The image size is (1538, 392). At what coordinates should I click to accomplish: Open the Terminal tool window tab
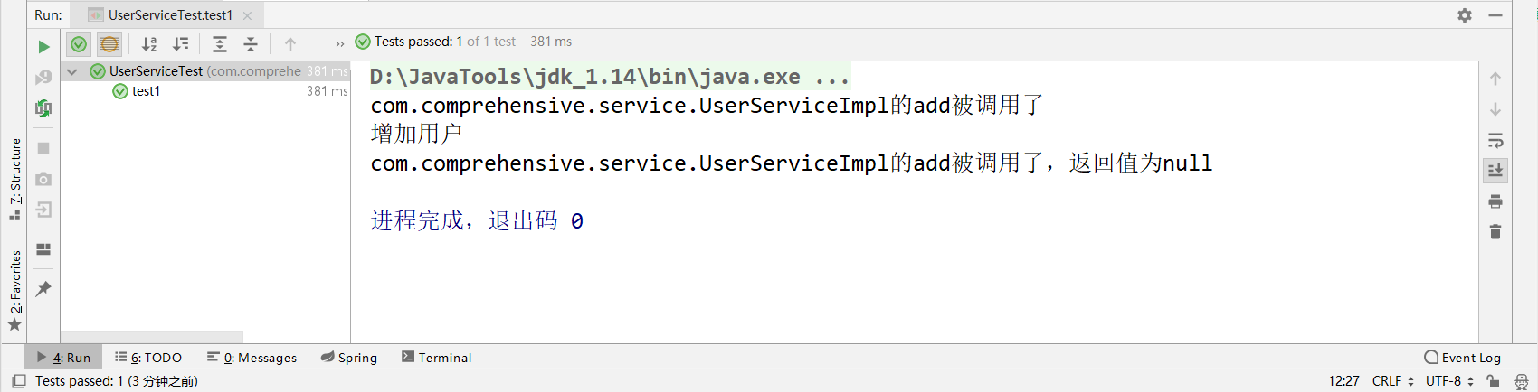point(436,358)
